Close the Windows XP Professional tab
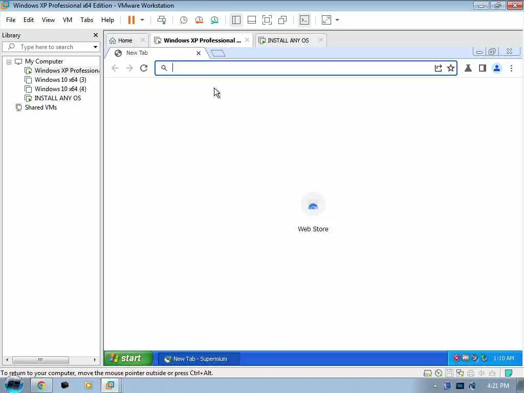 [x=247, y=40]
